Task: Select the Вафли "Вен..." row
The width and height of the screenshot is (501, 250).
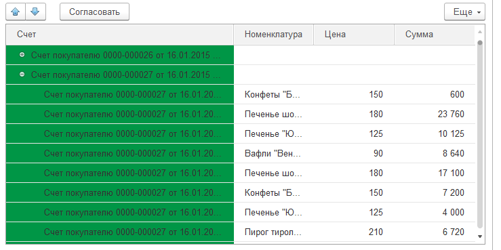Action: (240, 154)
